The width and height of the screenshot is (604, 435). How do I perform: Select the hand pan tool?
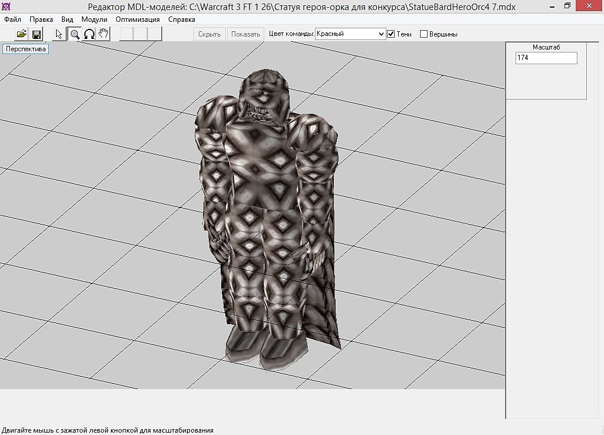click(x=103, y=34)
